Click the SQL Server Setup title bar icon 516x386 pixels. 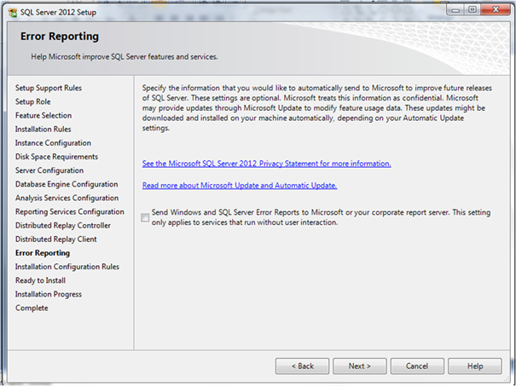(x=13, y=13)
